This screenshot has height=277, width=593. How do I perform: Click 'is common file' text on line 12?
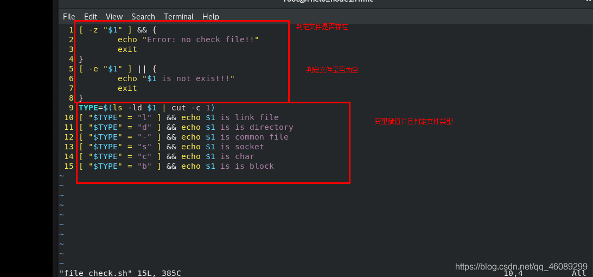pos(254,137)
